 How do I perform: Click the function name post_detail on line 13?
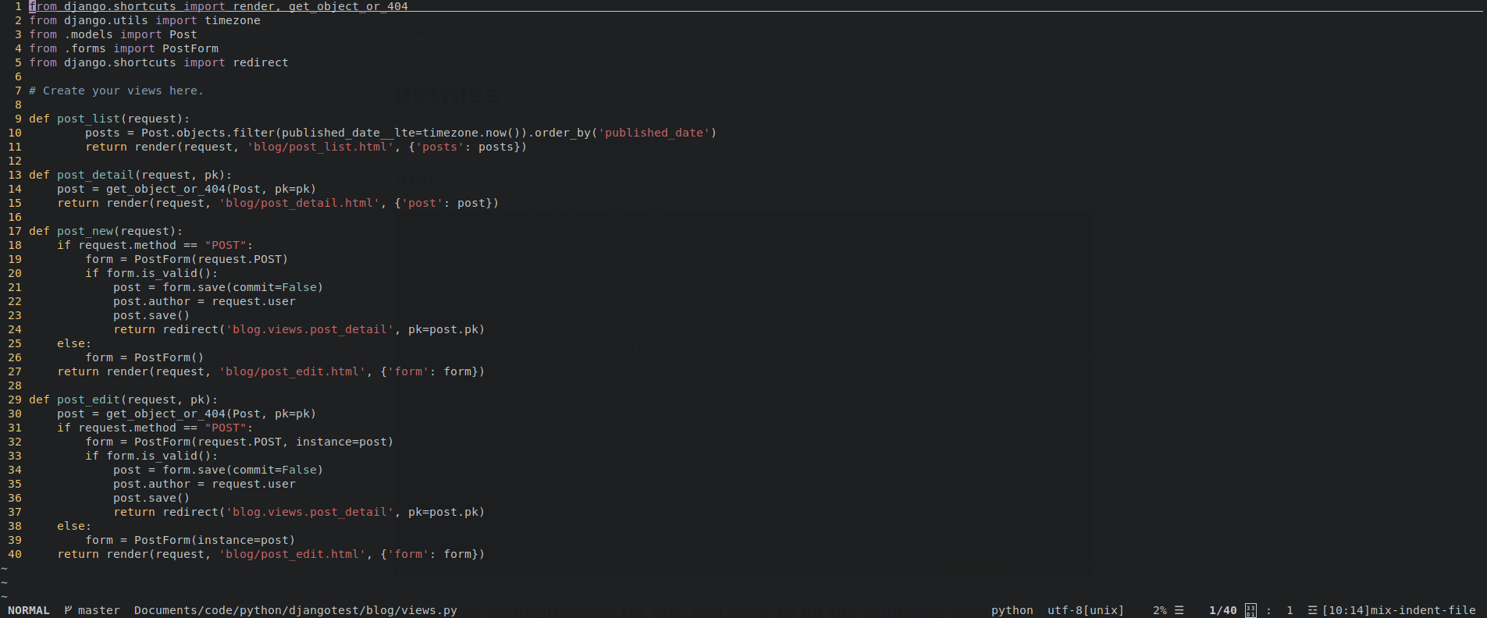tap(95, 175)
